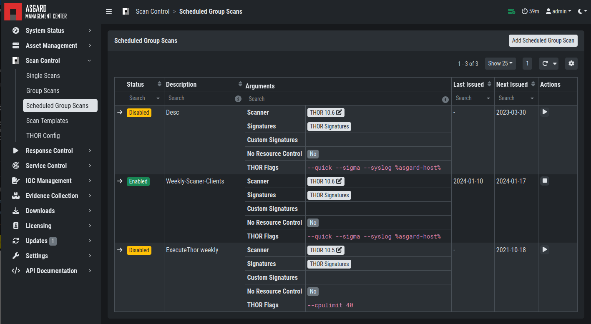Focus the Description search field

click(199, 98)
